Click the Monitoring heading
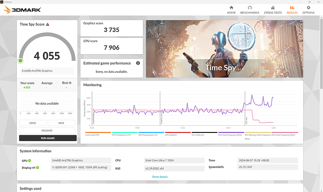Image resolution: width=323 pixels, height=192 pixels. pos(92,85)
